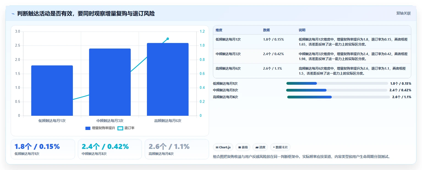
Task: Click progress label 高频触达每月6次
Action: 226,97
